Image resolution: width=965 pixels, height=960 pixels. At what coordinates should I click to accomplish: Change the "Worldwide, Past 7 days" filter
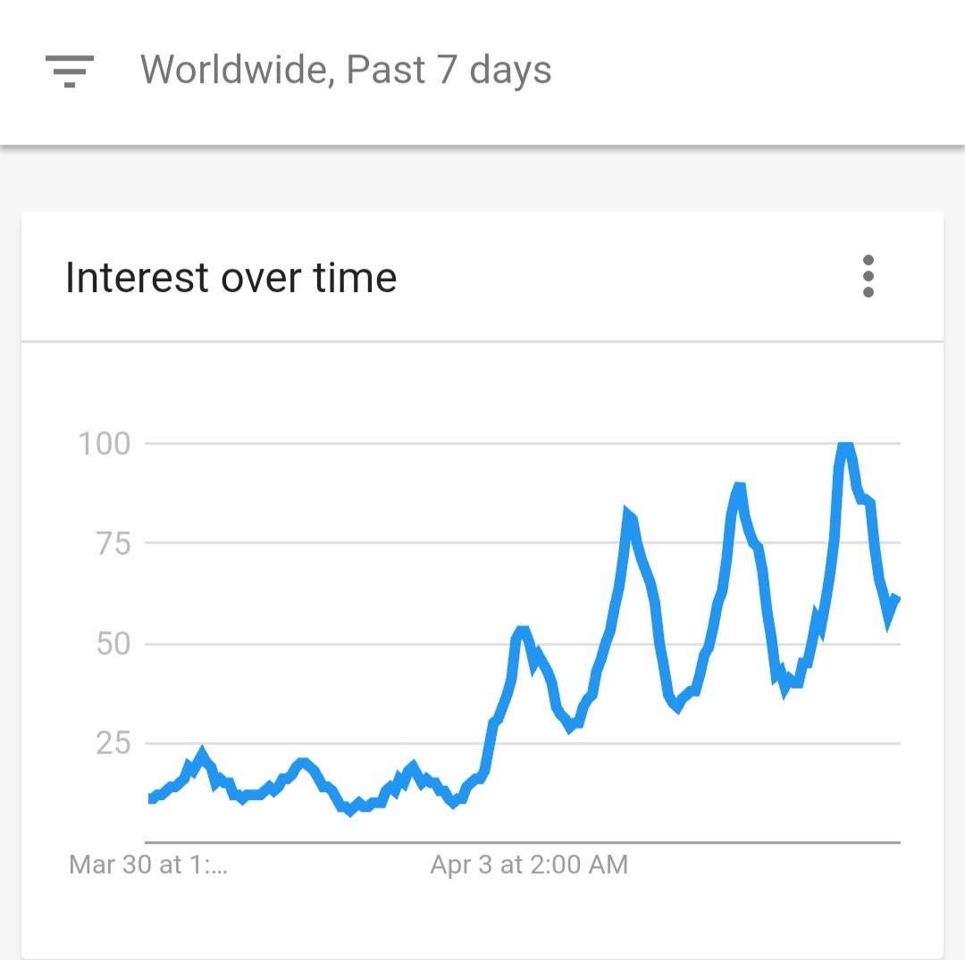(x=346, y=70)
